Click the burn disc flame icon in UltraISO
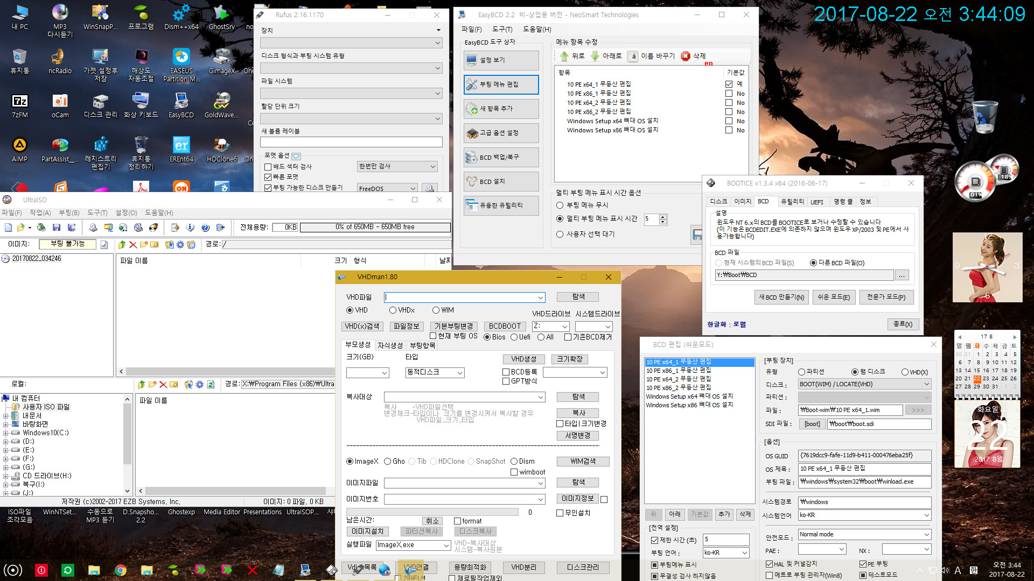Screen dimensions: 1034x581 point(153,228)
